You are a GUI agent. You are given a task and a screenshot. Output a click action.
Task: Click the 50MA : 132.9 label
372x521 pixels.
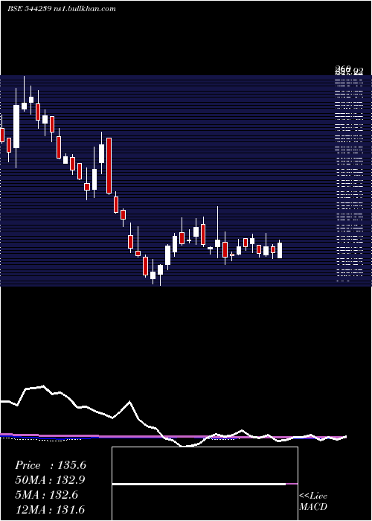pos(50,480)
